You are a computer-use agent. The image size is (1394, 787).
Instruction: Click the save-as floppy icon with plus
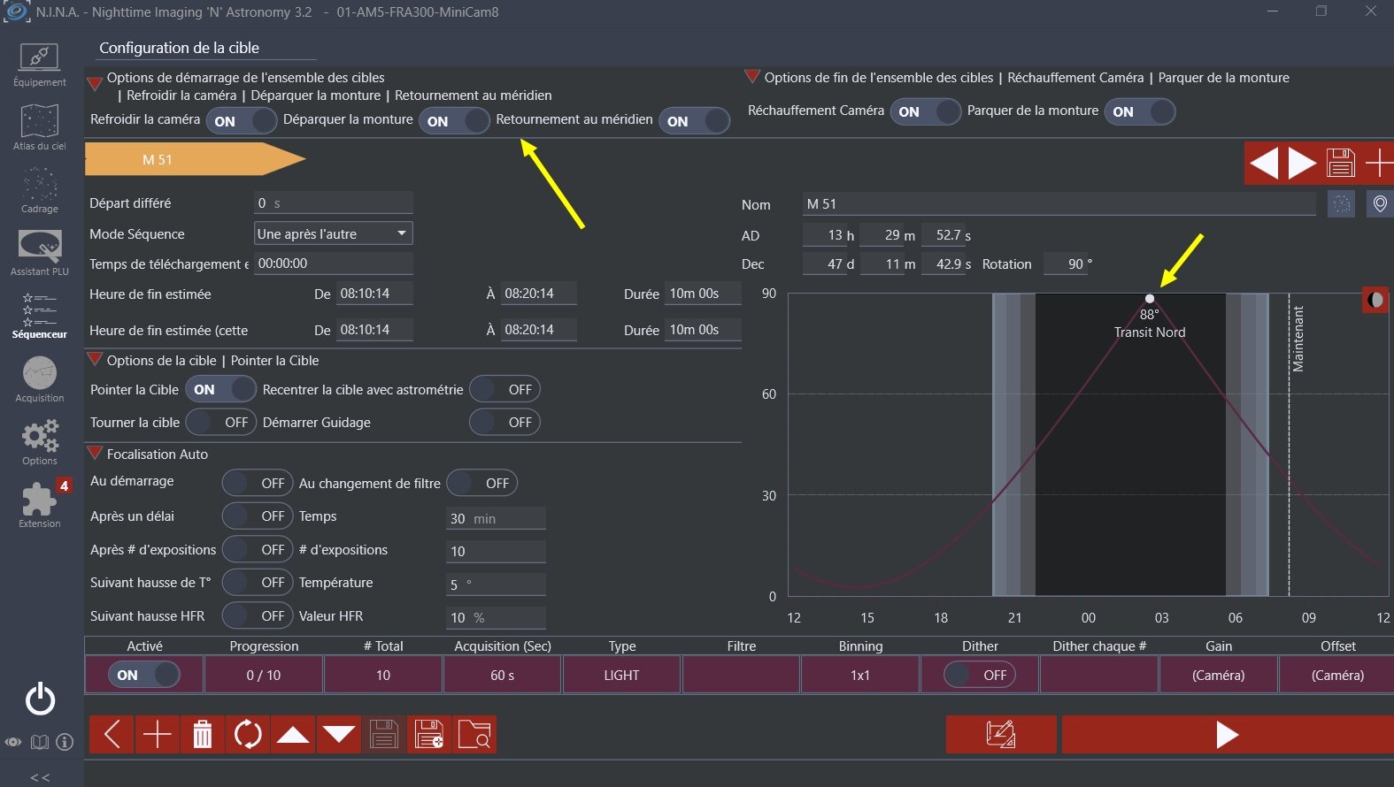429,735
